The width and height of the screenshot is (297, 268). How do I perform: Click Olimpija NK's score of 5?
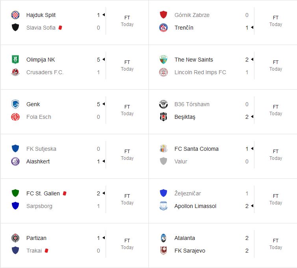click(x=98, y=60)
